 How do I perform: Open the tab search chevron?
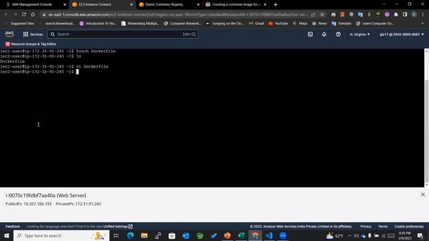pyautogui.click(x=384, y=5)
